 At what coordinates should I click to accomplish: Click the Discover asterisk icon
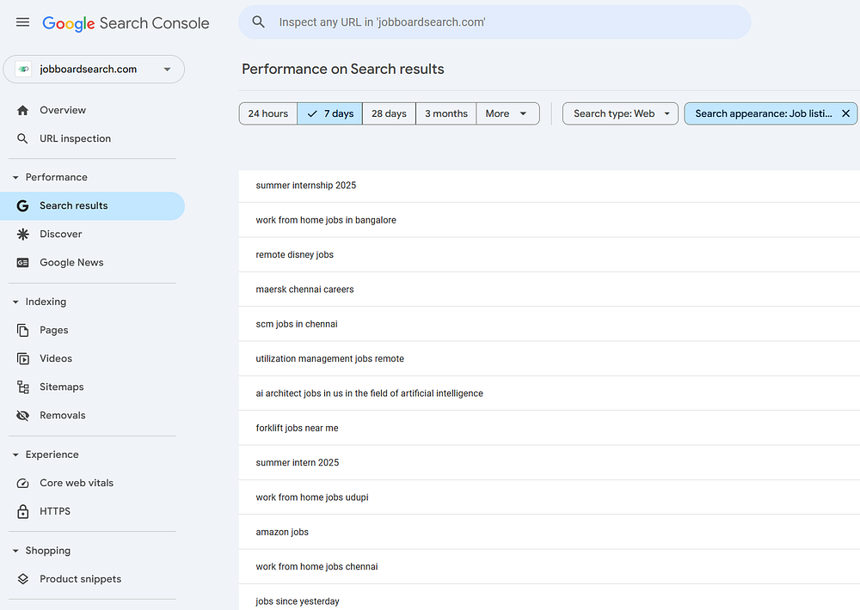tap(22, 234)
